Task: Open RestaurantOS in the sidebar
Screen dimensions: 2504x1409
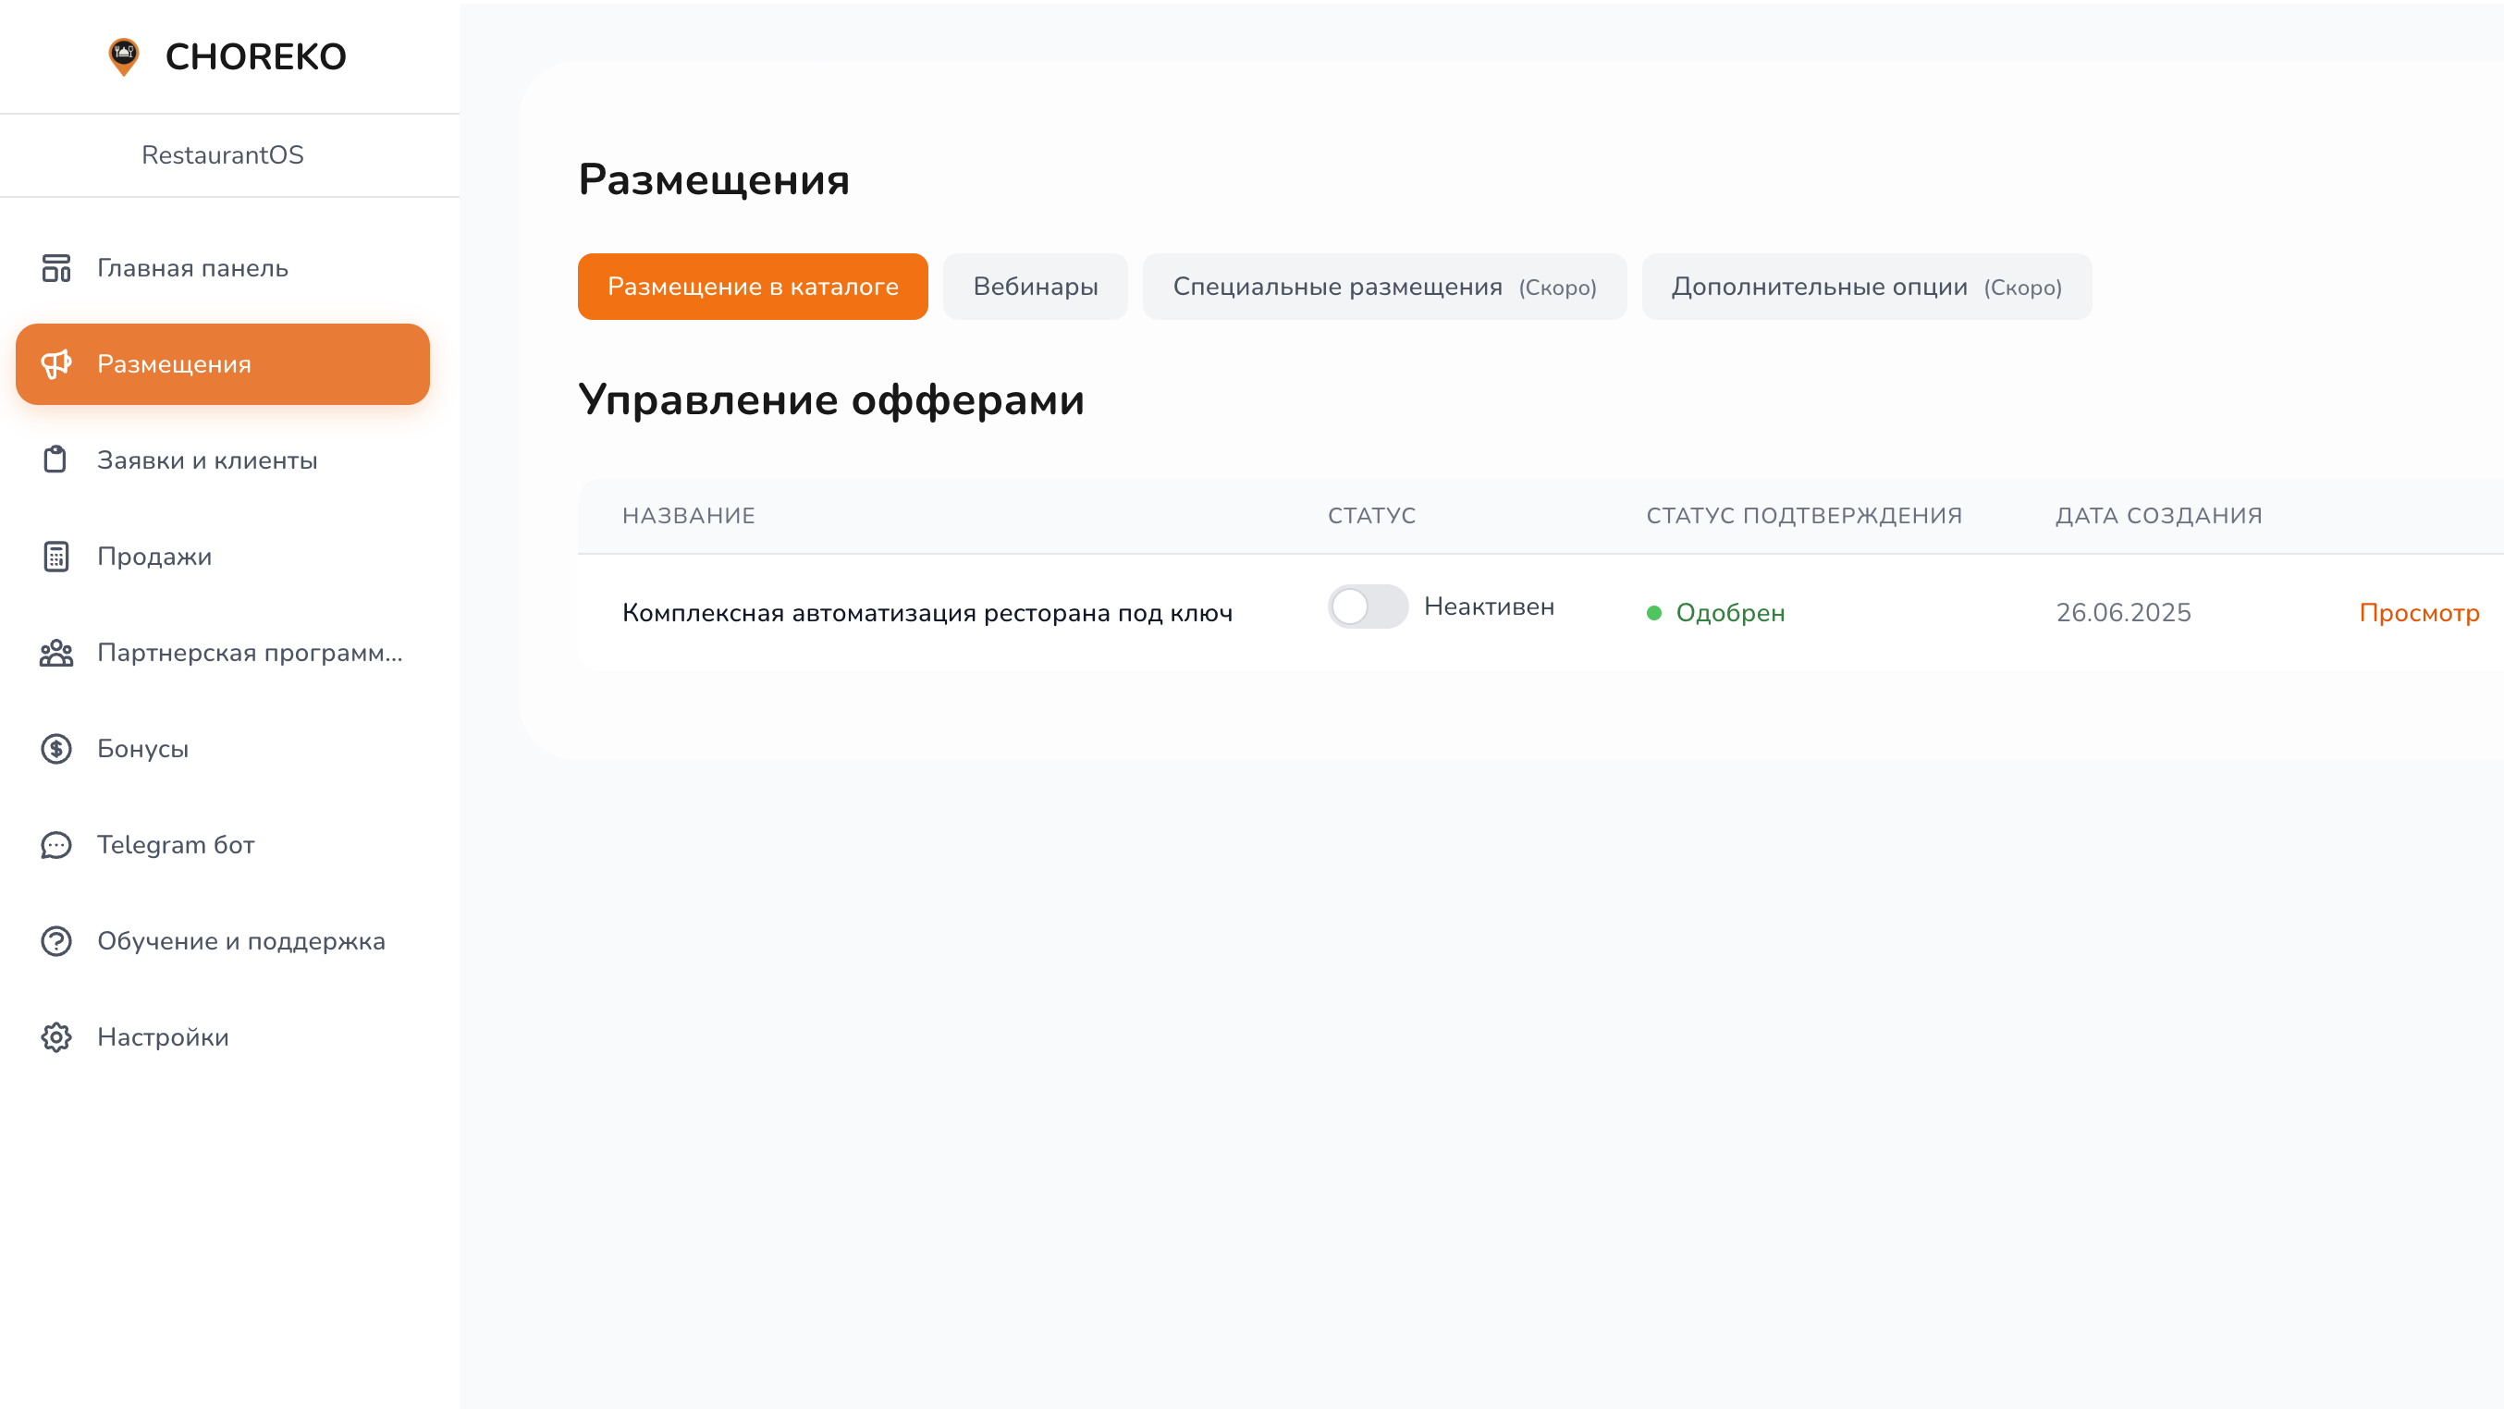Action: click(222, 154)
